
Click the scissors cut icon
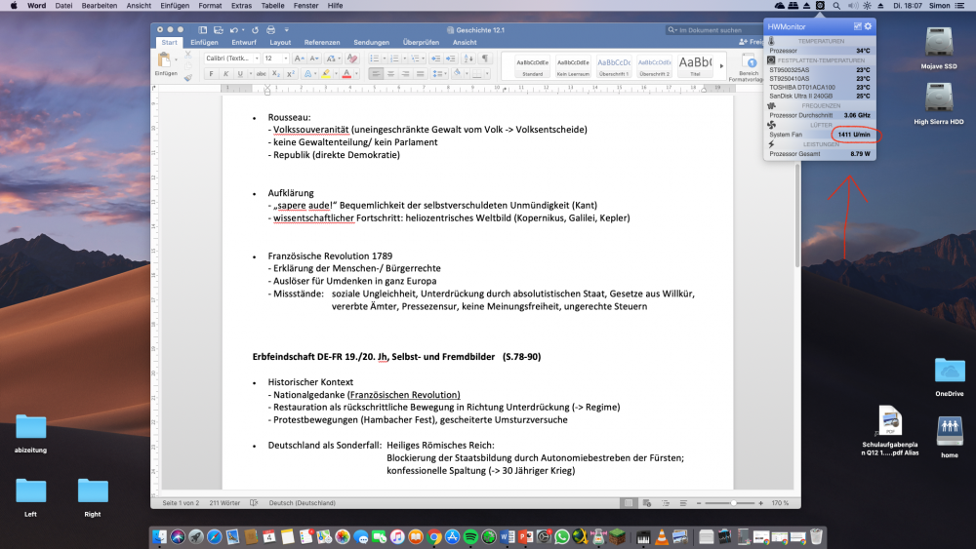pos(188,55)
